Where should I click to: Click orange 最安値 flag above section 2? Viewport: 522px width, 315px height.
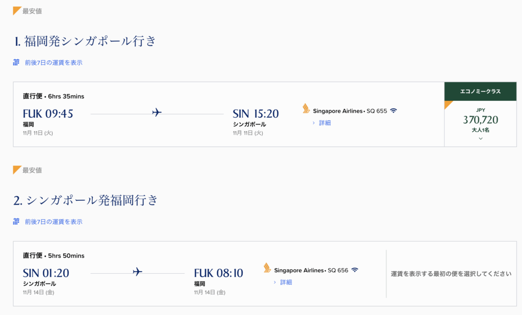tap(17, 170)
